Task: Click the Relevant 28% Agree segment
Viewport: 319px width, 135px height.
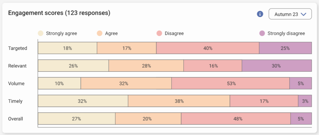Action: tap(146, 66)
